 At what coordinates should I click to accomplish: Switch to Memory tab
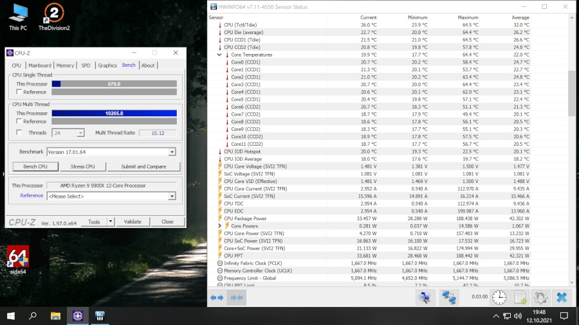pyautogui.click(x=65, y=66)
